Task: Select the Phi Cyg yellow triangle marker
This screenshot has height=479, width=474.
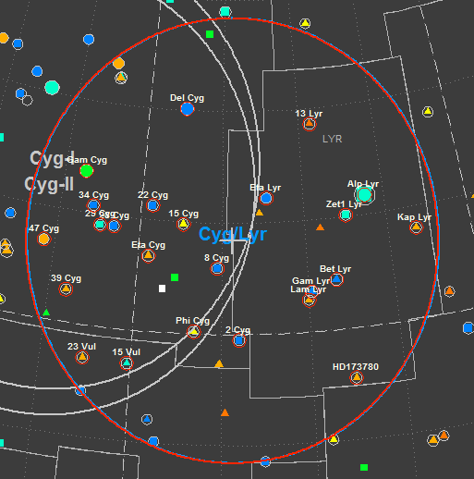Action: (x=193, y=332)
